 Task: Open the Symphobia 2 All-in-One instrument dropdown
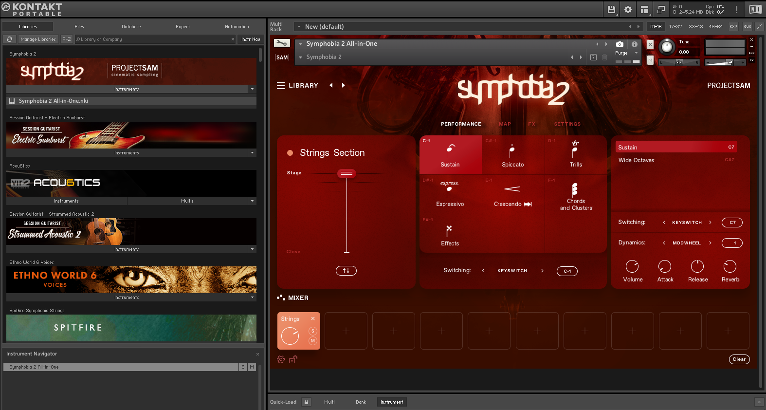pyautogui.click(x=300, y=44)
